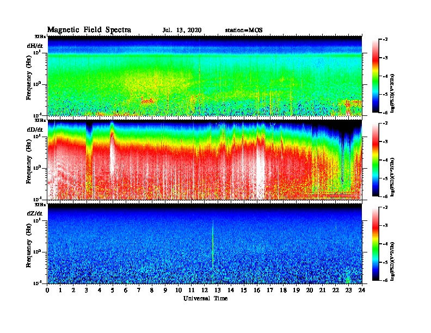The width and height of the screenshot is (431, 333).
Task: Click the 10^1 frequency tick of the dZ/dt panel
Action: point(37,220)
